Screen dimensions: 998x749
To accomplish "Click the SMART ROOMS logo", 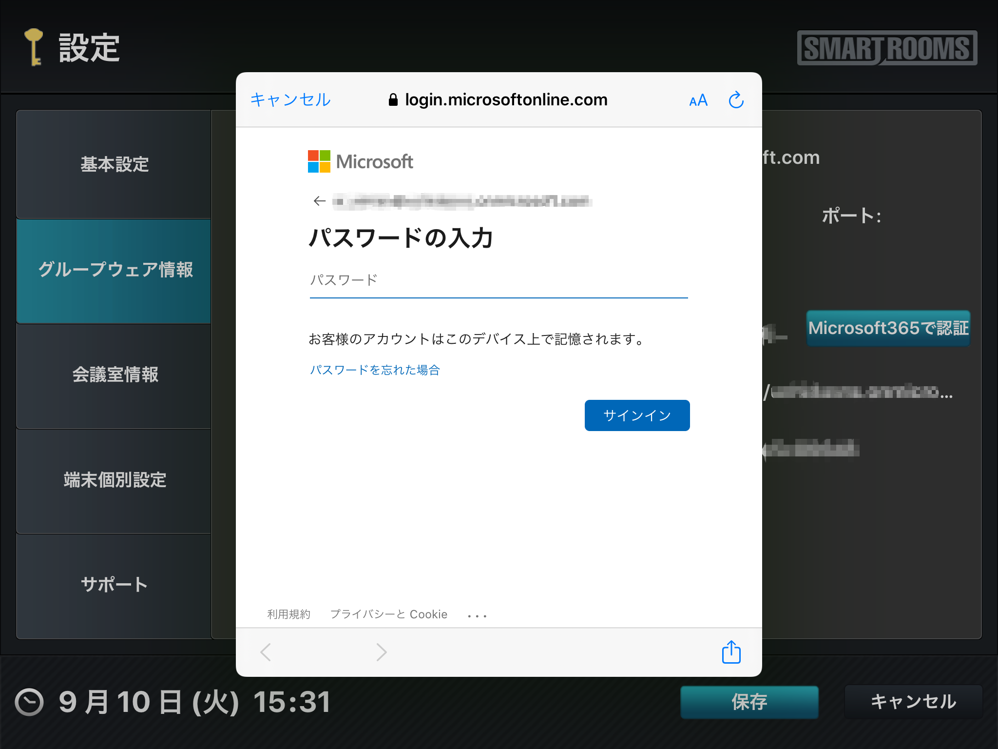I will 887,48.
